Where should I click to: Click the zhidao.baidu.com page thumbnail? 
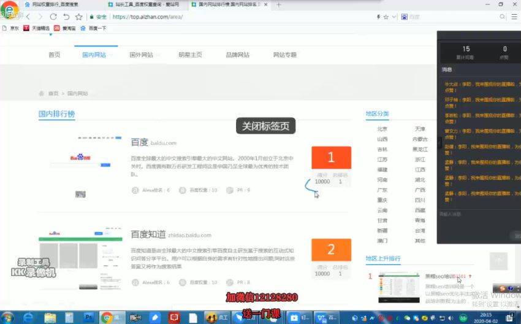point(80,258)
